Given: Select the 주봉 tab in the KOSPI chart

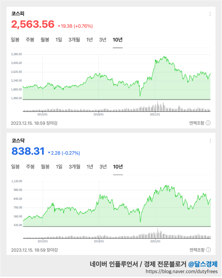Looking at the screenshot, I should (30, 40).
